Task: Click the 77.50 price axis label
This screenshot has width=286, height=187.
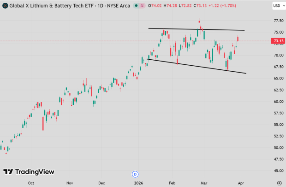Action: tap(278, 21)
